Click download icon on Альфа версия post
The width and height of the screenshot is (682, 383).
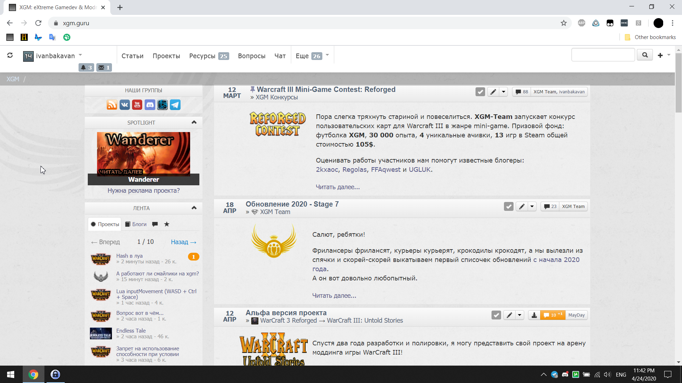[x=534, y=315]
